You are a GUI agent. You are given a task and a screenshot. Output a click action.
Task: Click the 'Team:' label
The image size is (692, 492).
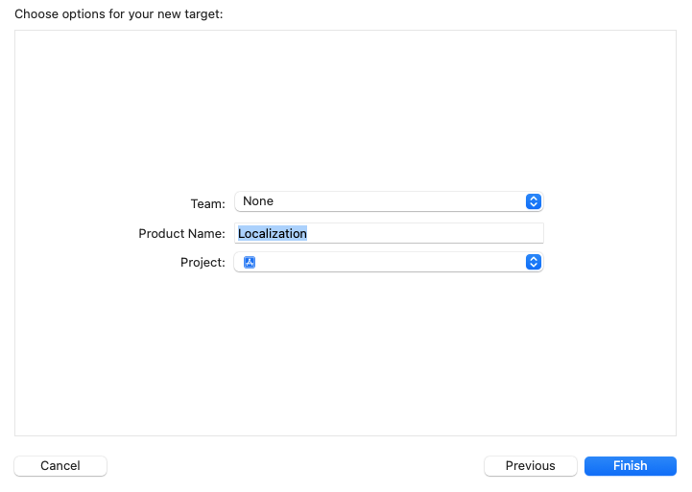207,203
